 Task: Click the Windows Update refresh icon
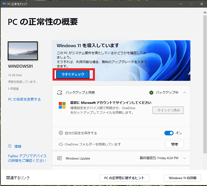(x=60, y=158)
